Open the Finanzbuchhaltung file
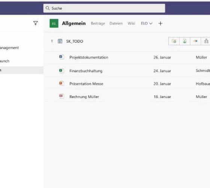This screenshot has width=210, height=188. (86, 71)
